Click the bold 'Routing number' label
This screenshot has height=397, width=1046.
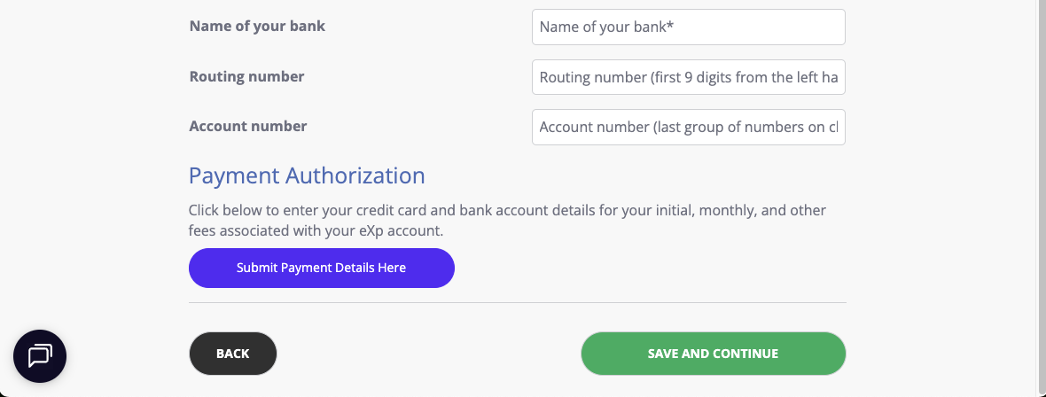tap(246, 76)
